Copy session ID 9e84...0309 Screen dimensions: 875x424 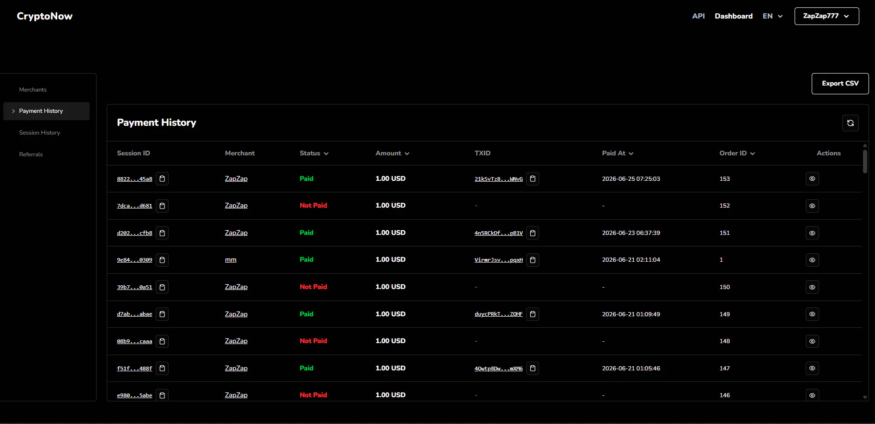click(162, 260)
